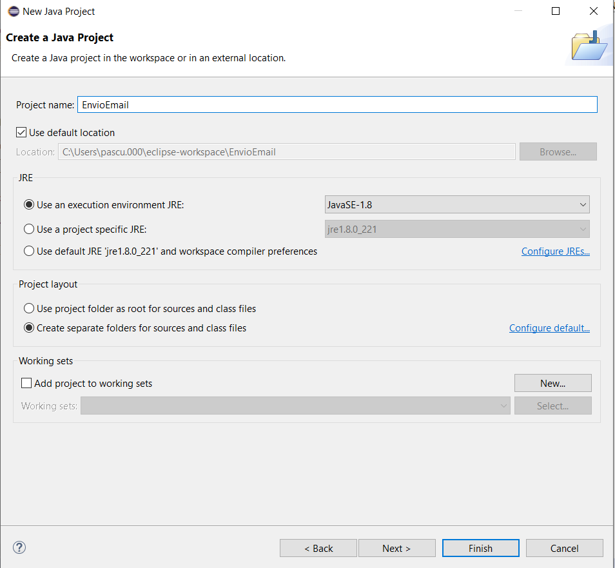Viewport: 615px width, 568px height.
Task: Click the Select... working sets button
Action: (x=552, y=406)
